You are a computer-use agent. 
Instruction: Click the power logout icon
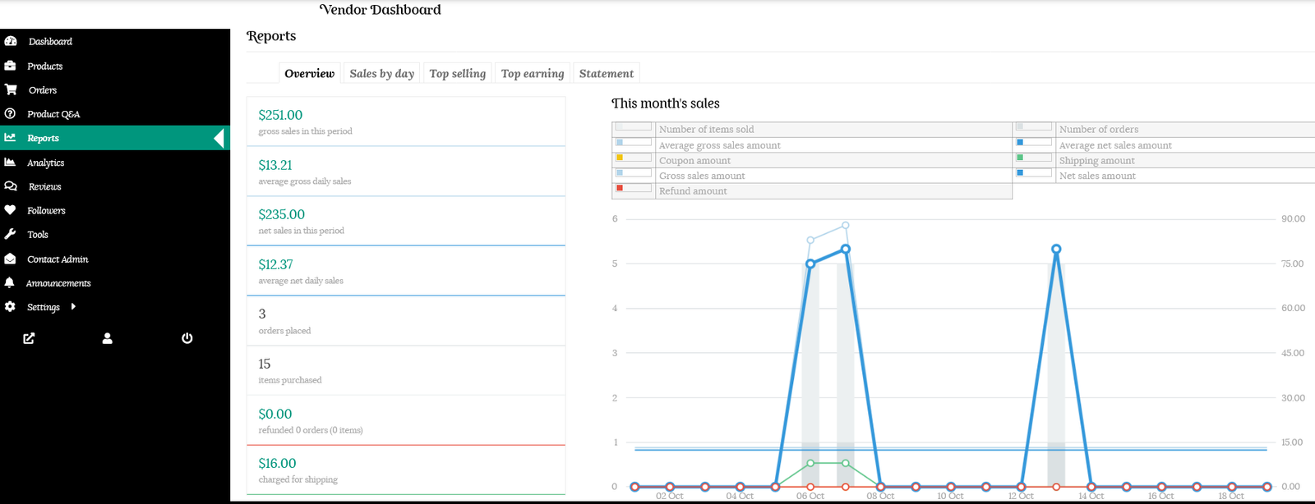[x=187, y=338]
